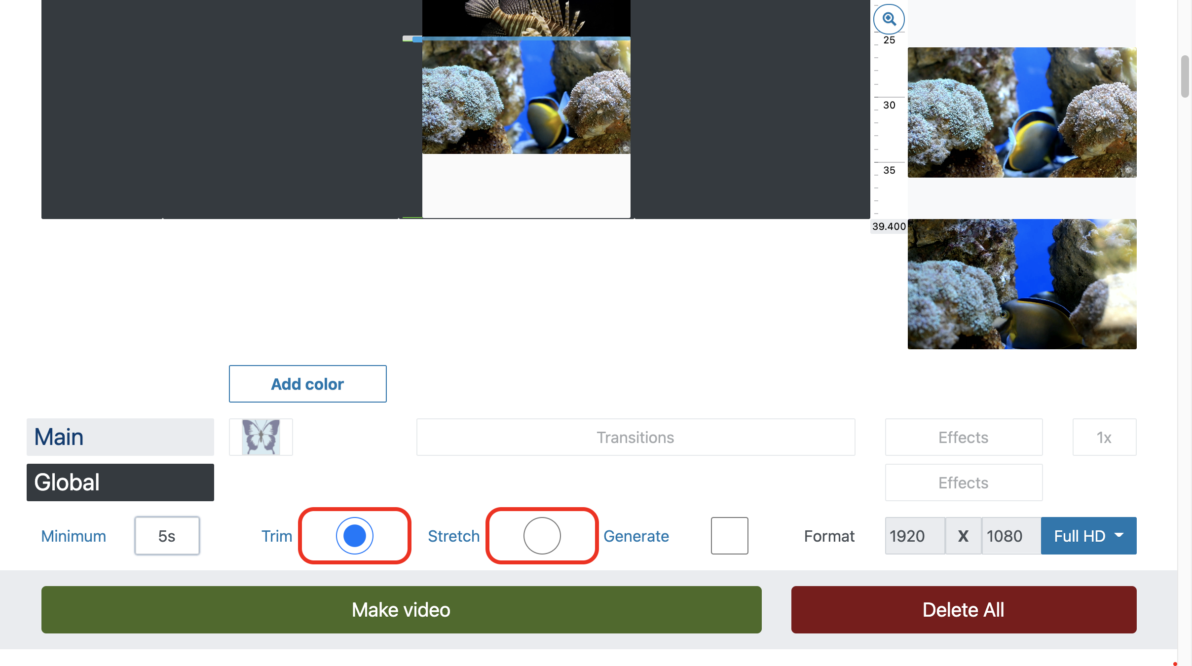Enable the Trim toggle switch
This screenshot has width=1192, height=666.
(x=354, y=535)
